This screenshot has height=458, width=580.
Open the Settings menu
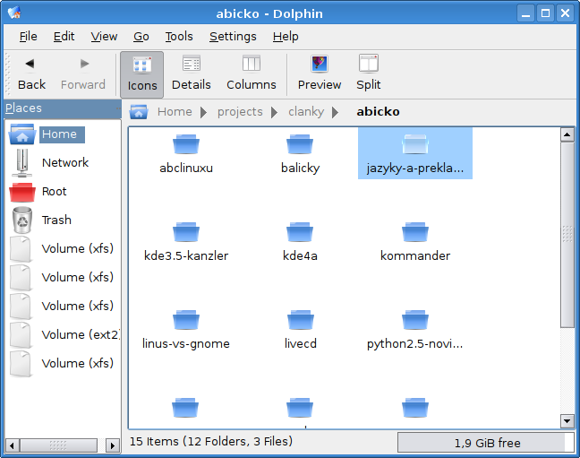233,37
